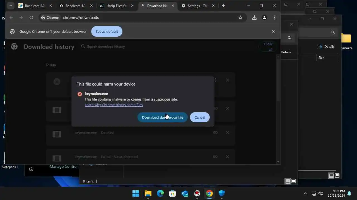Close the Settings tab
This screenshot has height=200, width=357.
[x=213, y=6]
